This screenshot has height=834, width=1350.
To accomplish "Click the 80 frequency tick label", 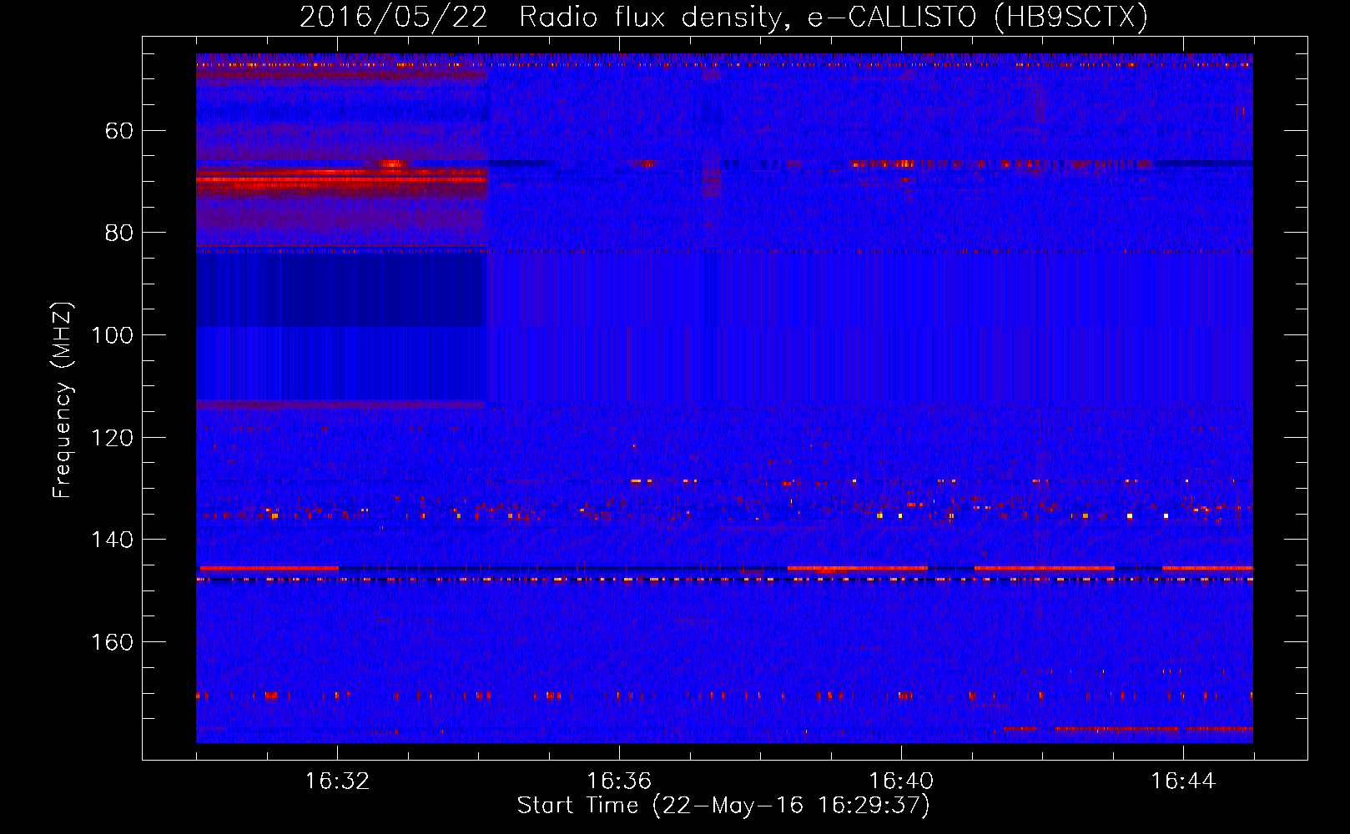I will pyautogui.click(x=119, y=233).
